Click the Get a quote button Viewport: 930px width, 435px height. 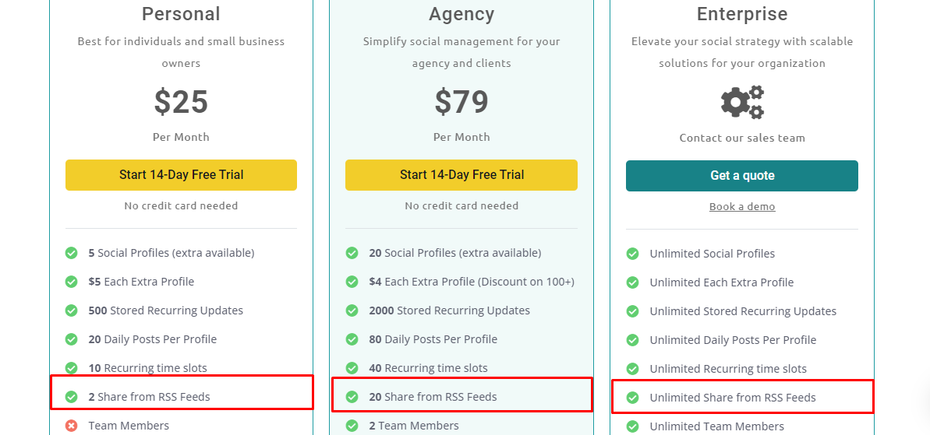point(742,176)
